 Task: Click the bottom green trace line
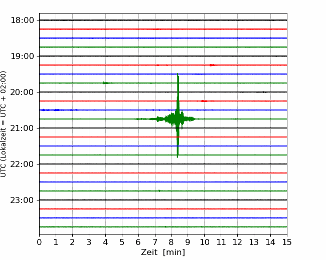tap(163, 227)
